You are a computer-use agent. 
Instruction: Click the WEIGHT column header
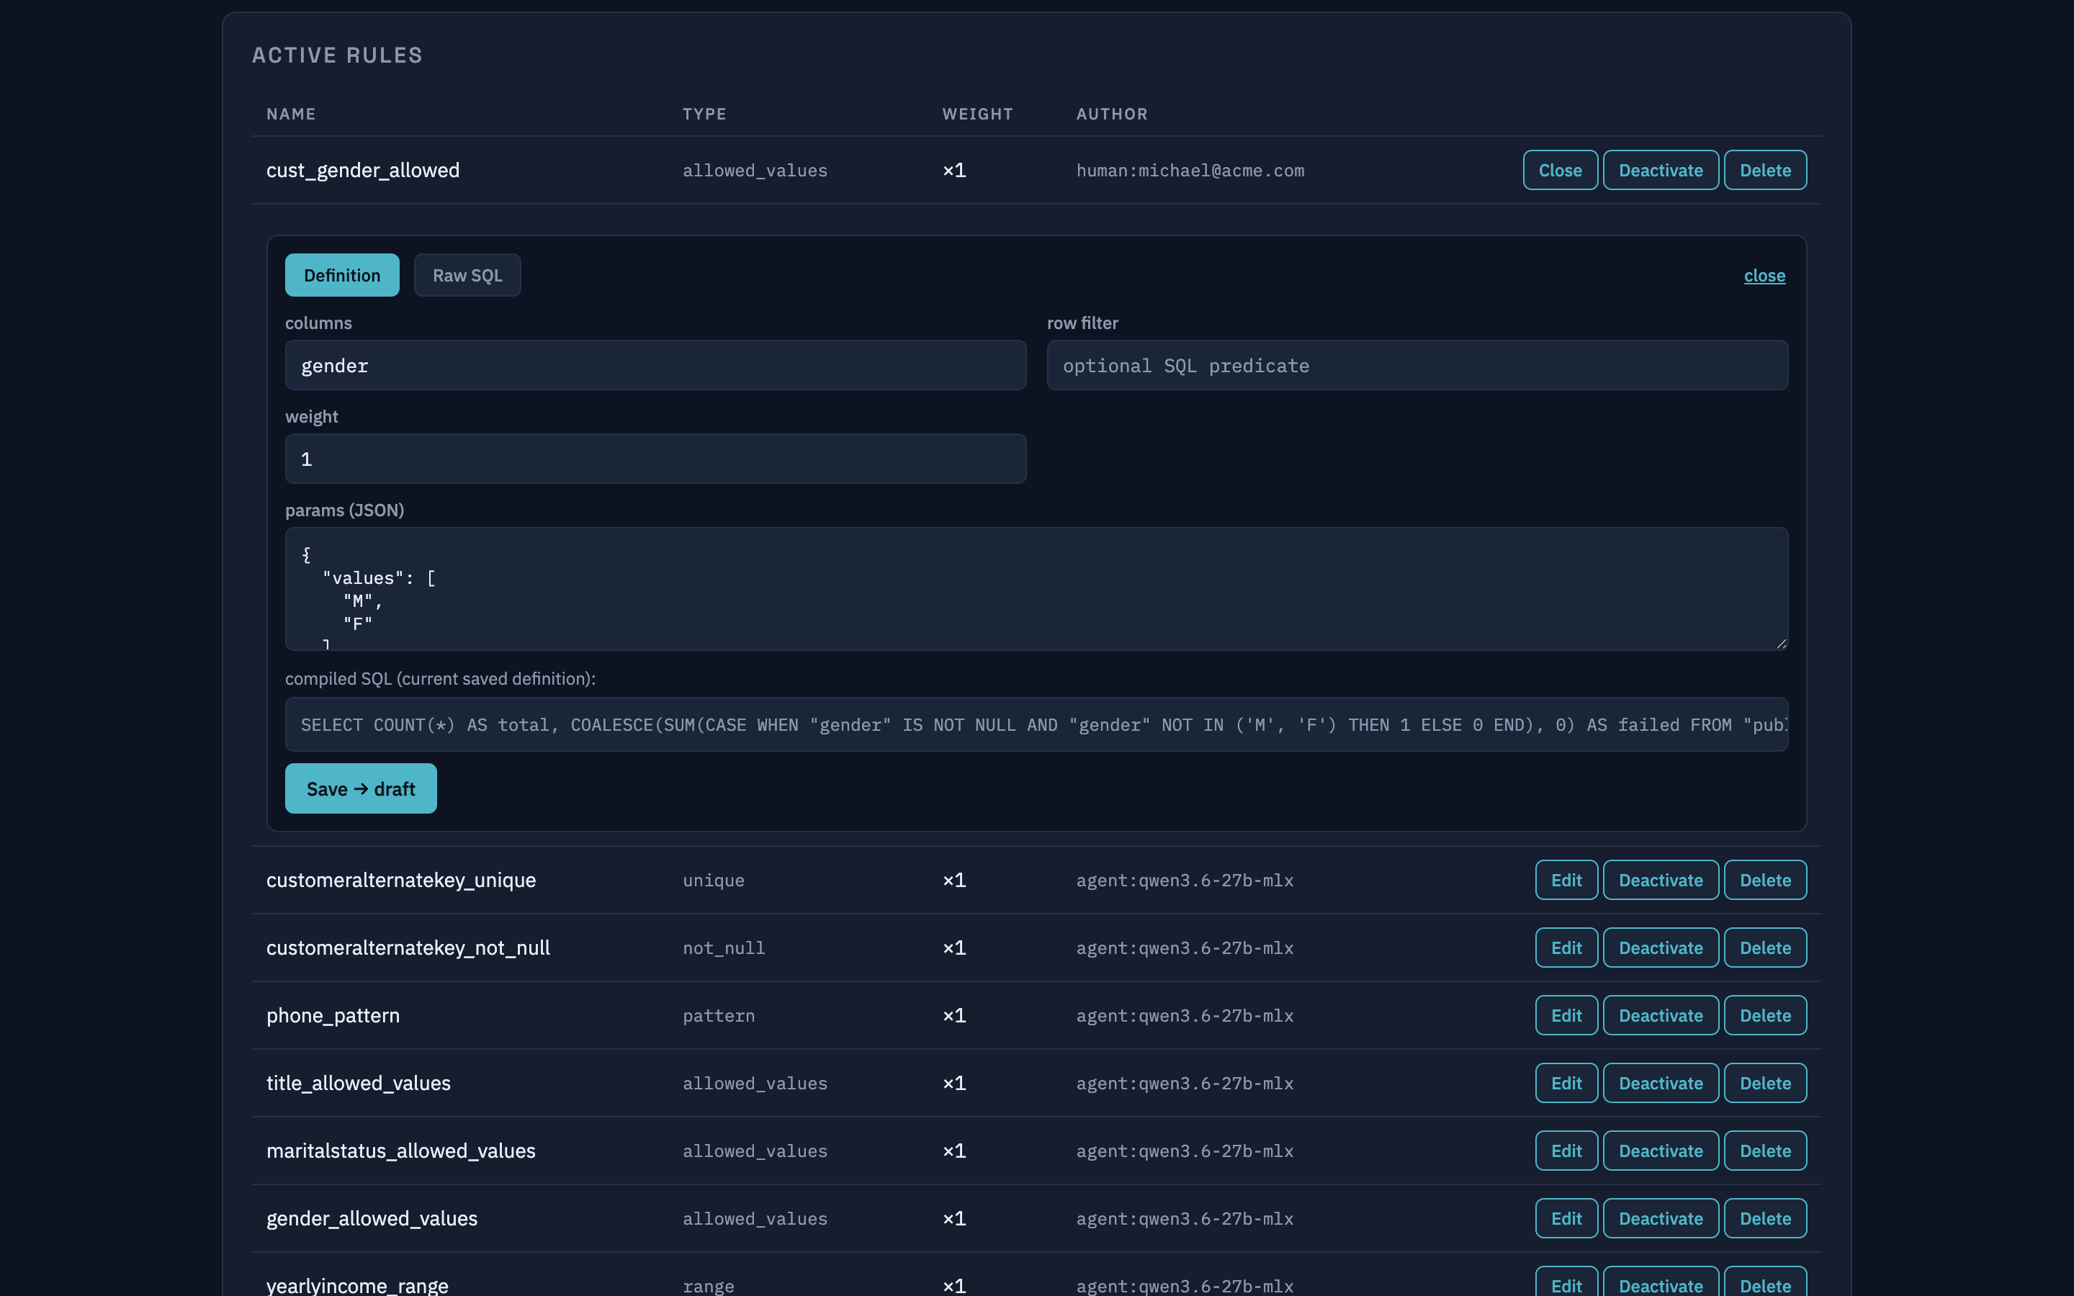(978, 114)
